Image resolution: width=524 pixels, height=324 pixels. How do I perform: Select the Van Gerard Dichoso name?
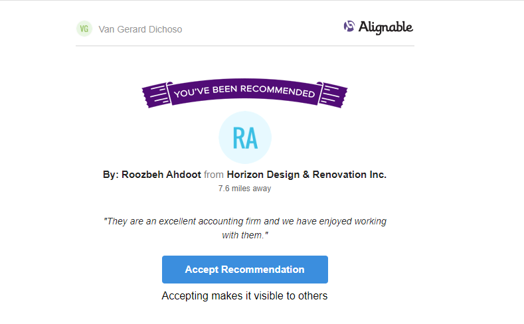[140, 29]
